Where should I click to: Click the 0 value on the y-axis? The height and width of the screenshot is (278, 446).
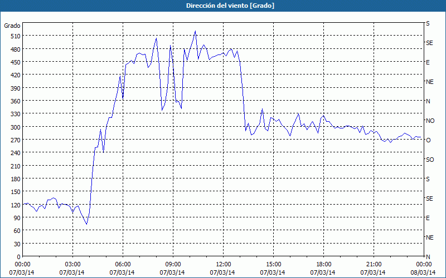pos(19,257)
